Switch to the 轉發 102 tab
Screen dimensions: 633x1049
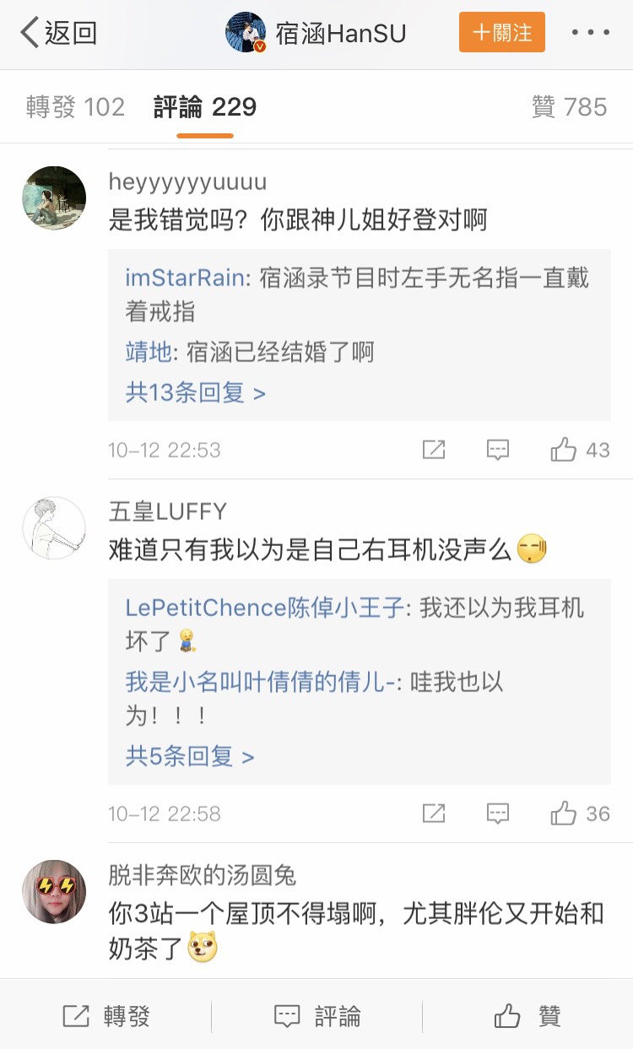[75, 107]
